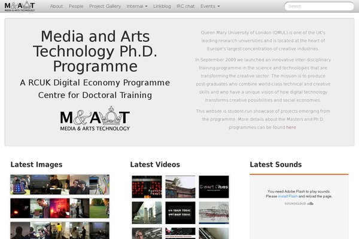The image size is (359, 239).
Task: Open the Project Gallery
Action: click(105, 6)
